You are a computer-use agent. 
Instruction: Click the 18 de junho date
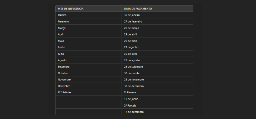[131, 99]
